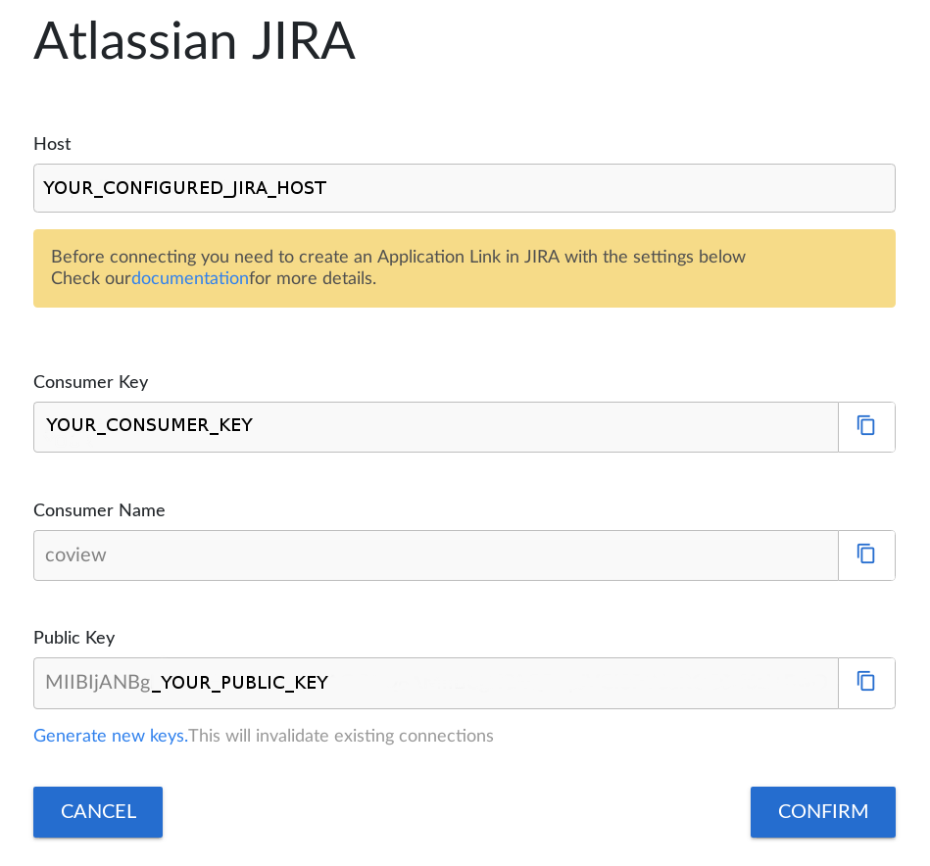930x866 pixels.
Task: Click the Consumer Key label
Action: pos(91,382)
